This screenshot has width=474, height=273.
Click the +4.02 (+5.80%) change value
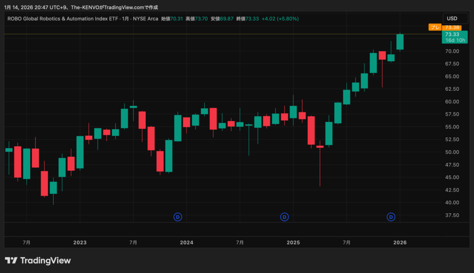[x=280, y=19]
